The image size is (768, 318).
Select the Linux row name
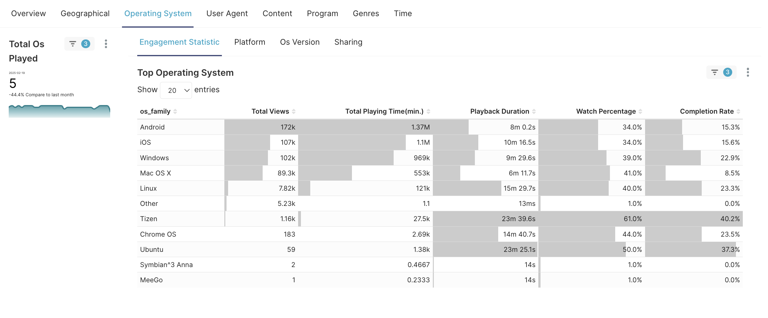148,188
